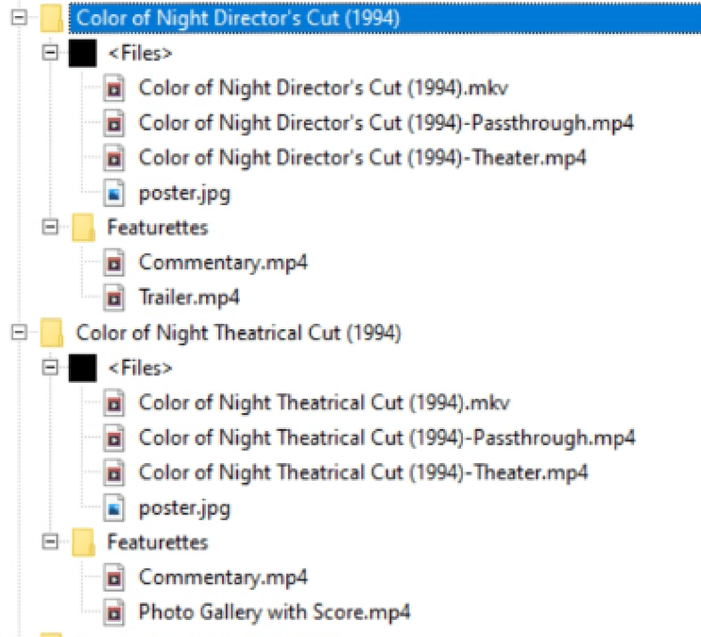The height and width of the screenshot is (637, 701).
Task: Collapse the Color of Night Director's Cut folder
Action: pos(19,18)
